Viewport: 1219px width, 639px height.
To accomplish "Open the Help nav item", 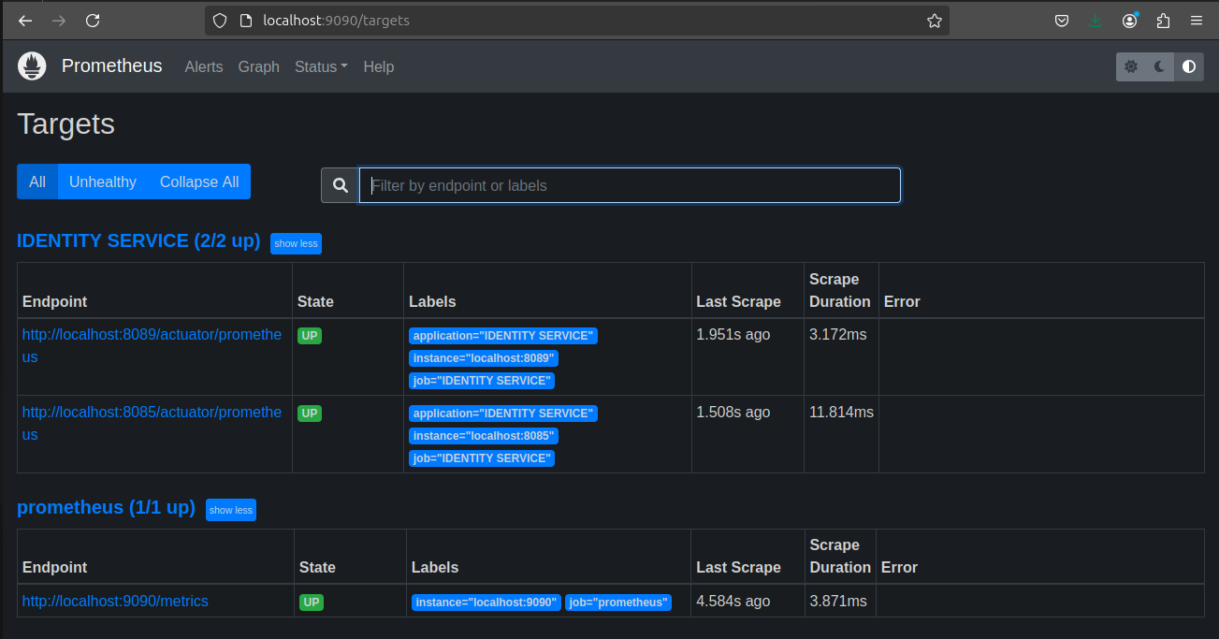I will coord(379,66).
